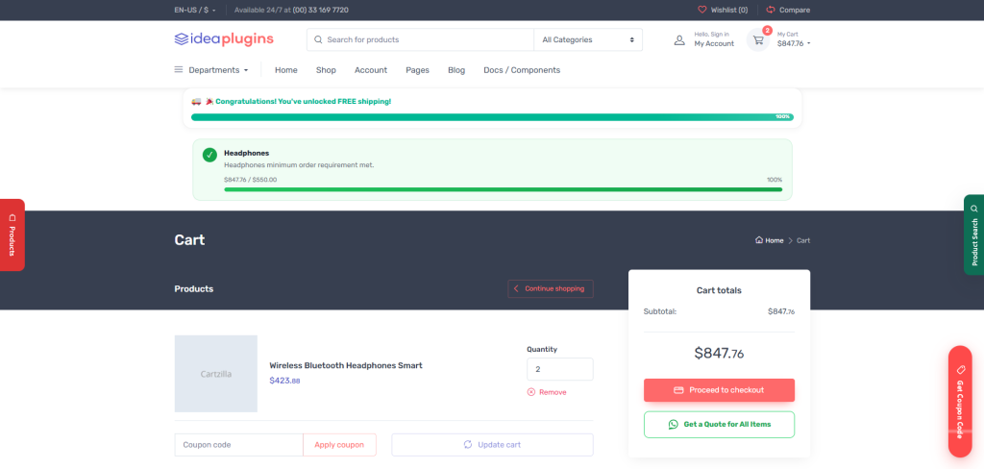This screenshot has height=469, width=984.
Task: Open the Pages menu item
Action: [x=417, y=70]
